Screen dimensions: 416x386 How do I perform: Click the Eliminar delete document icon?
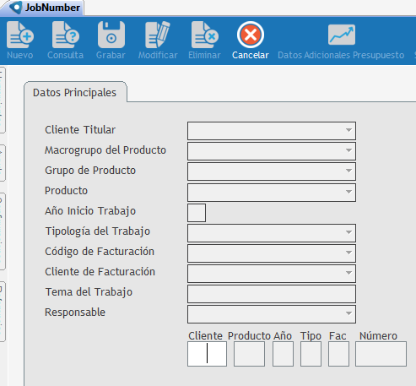205,35
